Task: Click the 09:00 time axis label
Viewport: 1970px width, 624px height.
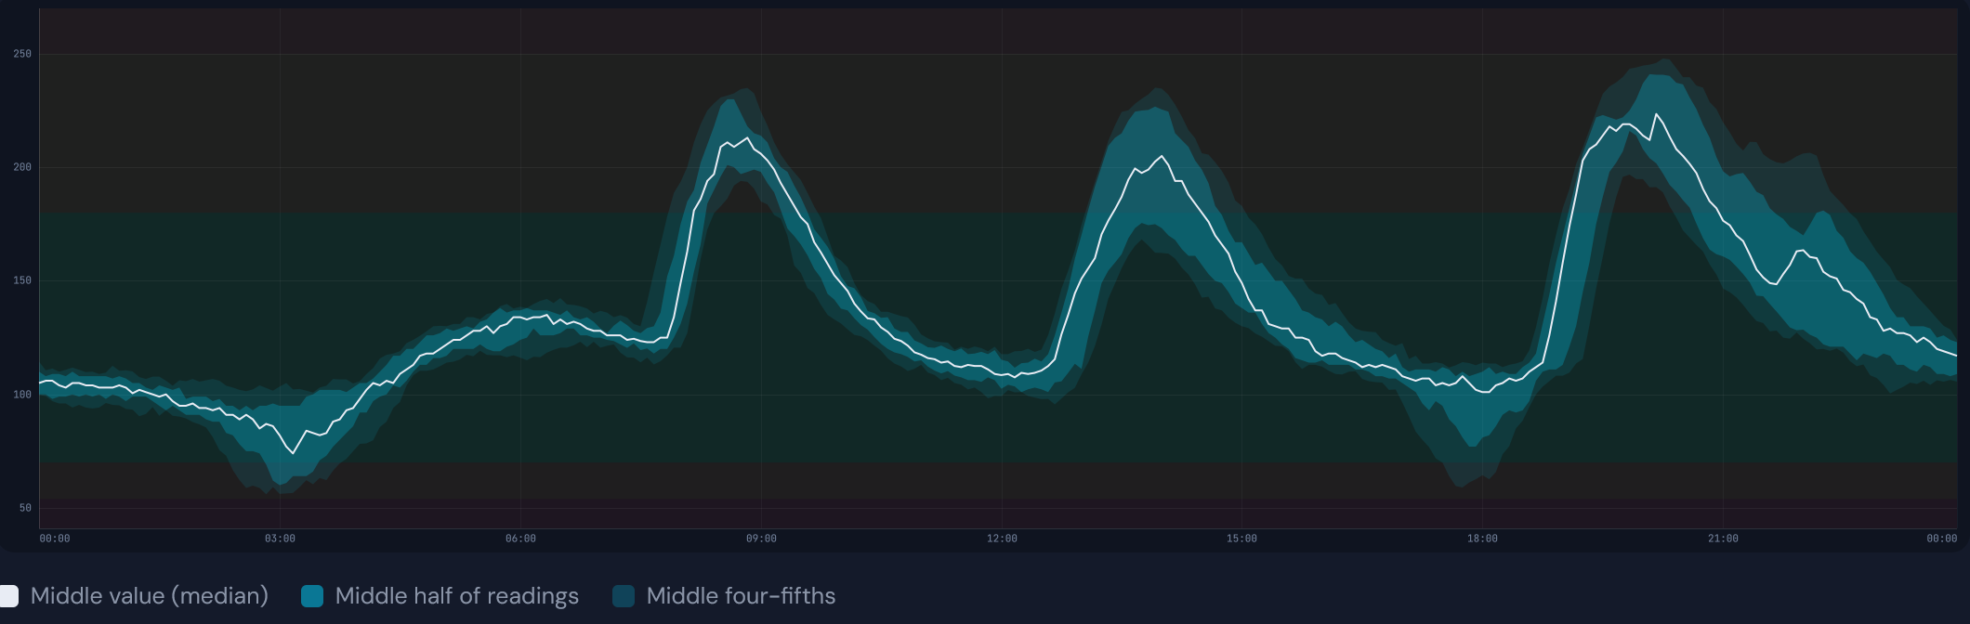Action: pyautogui.click(x=761, y=539)
